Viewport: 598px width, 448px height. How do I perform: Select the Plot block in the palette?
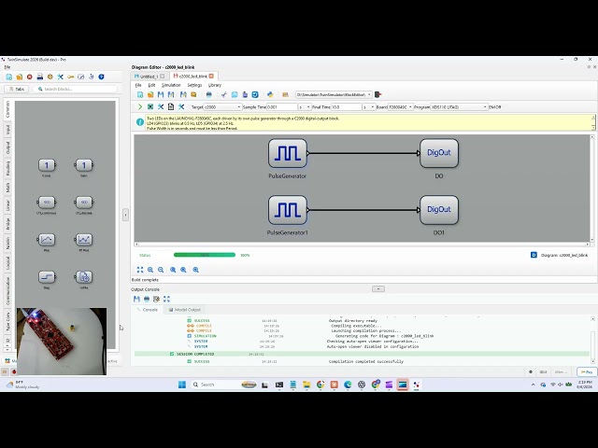point(47,240)
